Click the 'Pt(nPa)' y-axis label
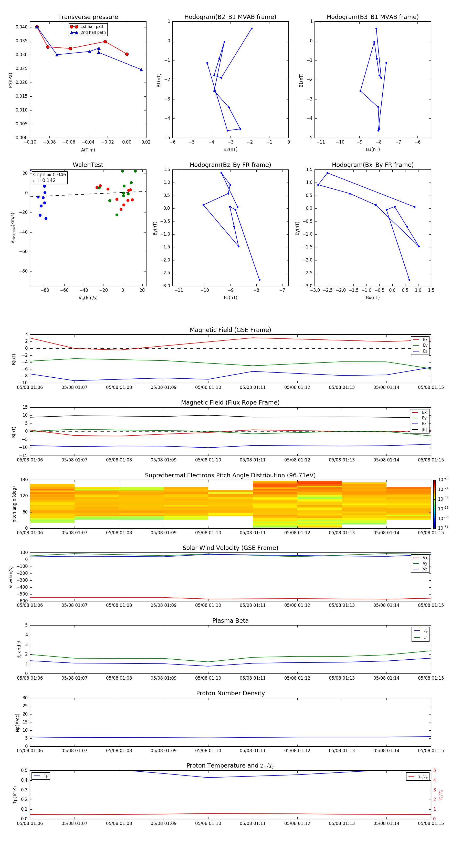The height and width of the screenshot is (846, 461). [x=11, y=80]
